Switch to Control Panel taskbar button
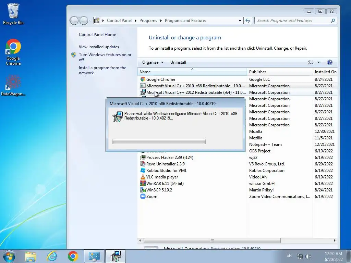Image resolution: width=351 pixels, height=263 pixels. click(x=94, y=256)
